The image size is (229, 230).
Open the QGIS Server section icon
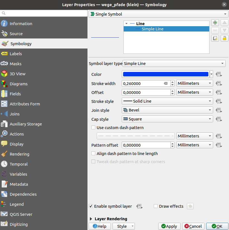(x=4, y=214)
